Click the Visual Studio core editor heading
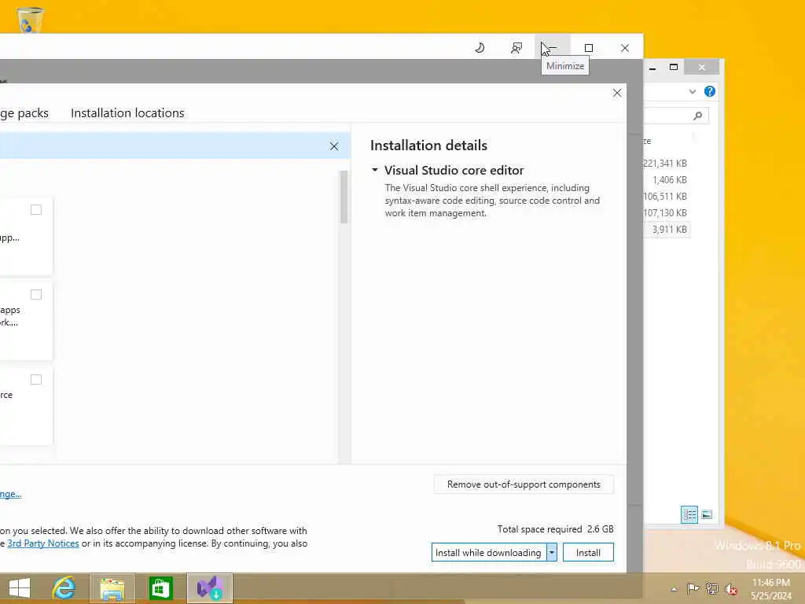Viewport: 805px width, 604px height. [x=454, y=170]
